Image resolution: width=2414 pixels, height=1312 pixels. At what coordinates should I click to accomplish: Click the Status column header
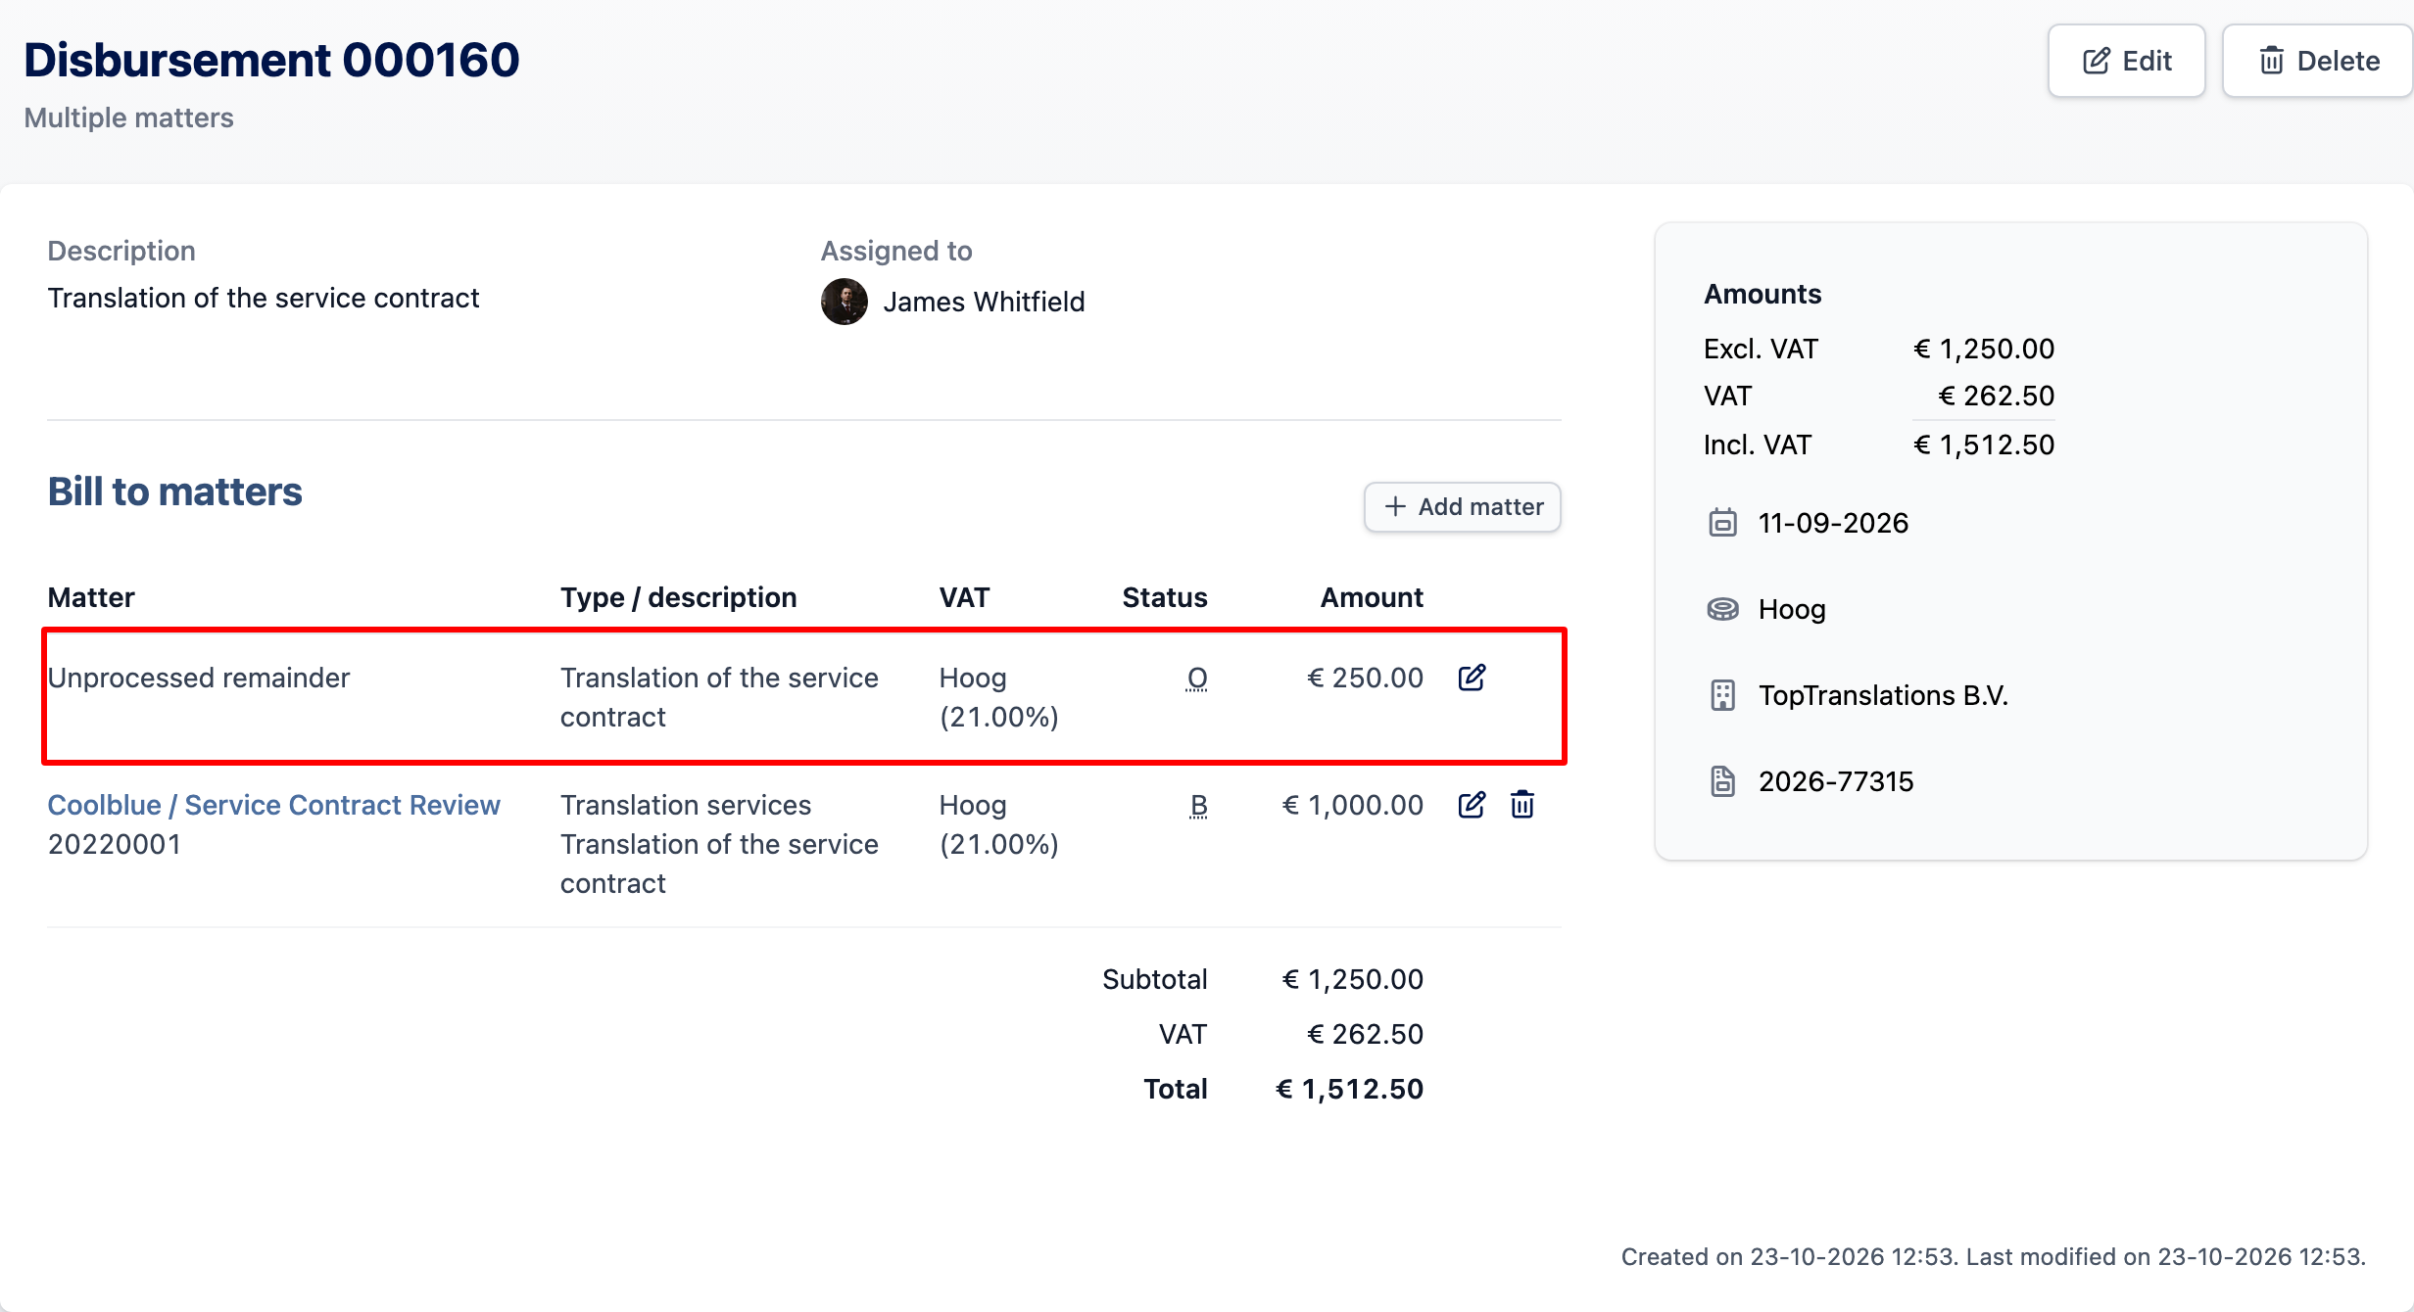(x=1164, y=597)
